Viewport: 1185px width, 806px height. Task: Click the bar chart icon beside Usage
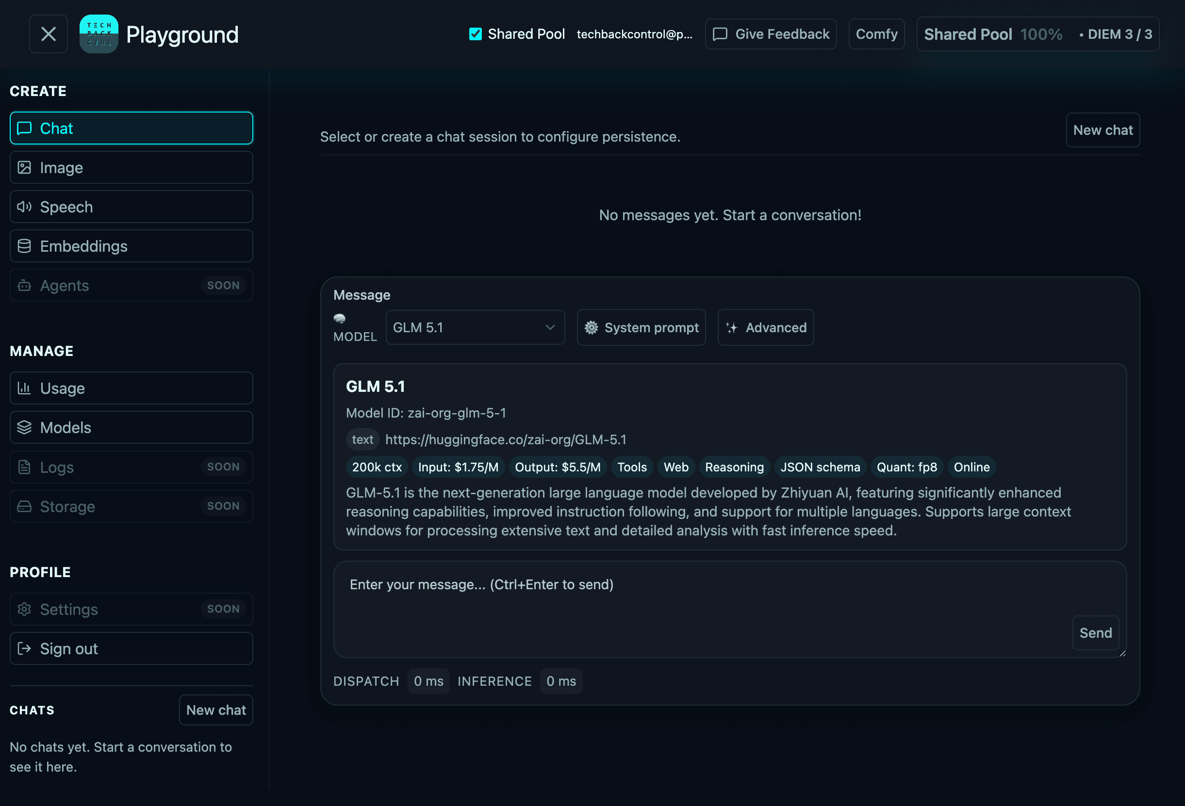[24, 388]
